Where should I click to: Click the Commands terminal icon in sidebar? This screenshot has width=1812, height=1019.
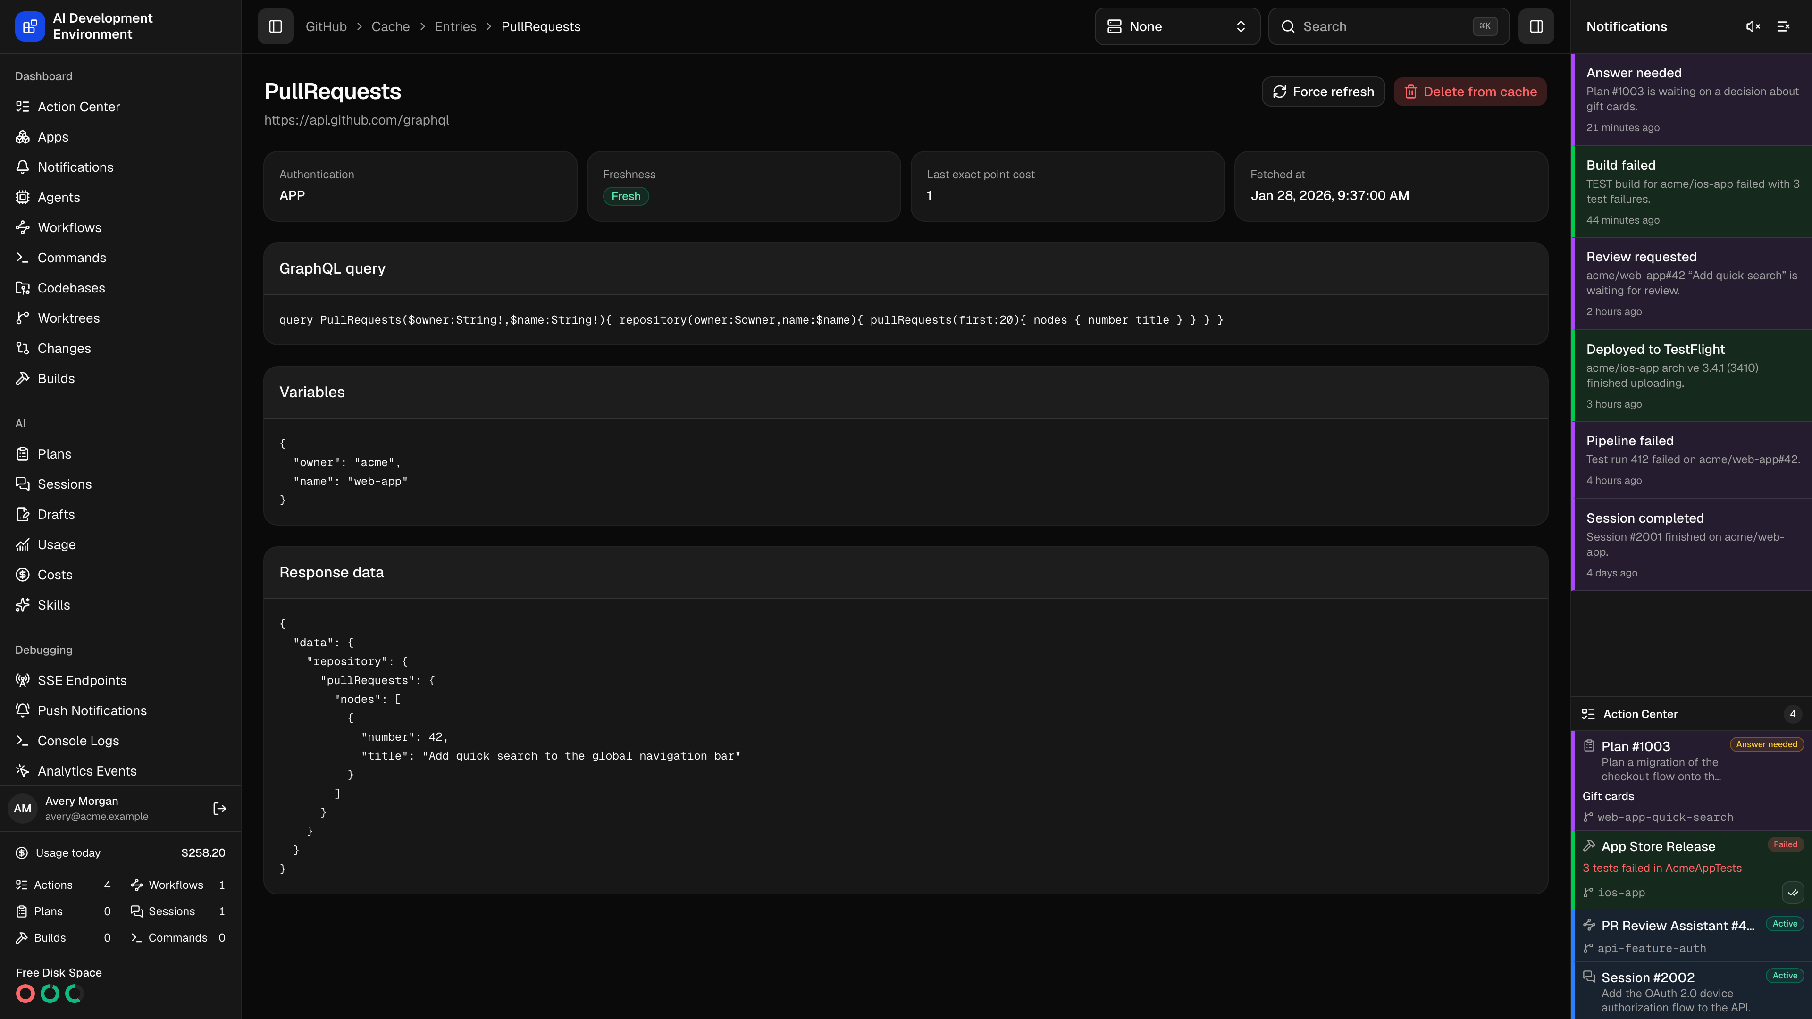click(x=23, y=258)
